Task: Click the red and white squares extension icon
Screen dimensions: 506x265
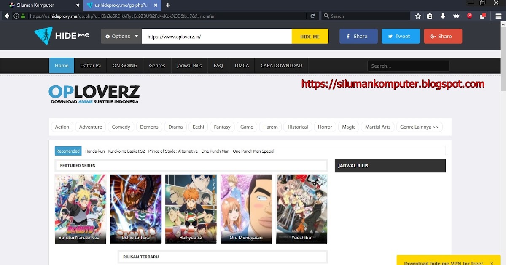Action: [x=483, y=16]
